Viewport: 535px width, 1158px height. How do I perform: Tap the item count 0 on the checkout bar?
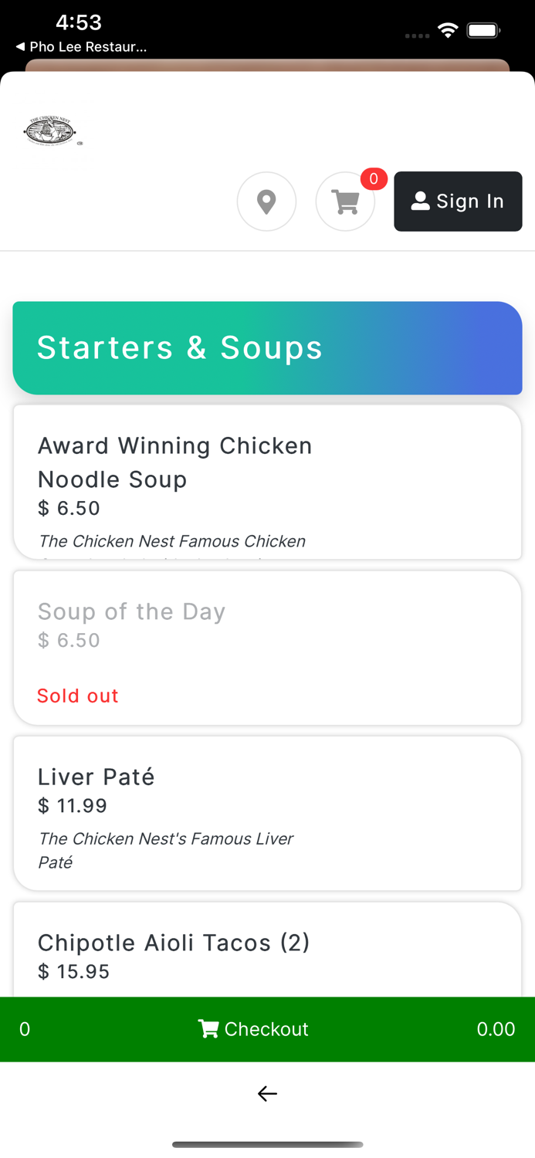pos(24,1029)
